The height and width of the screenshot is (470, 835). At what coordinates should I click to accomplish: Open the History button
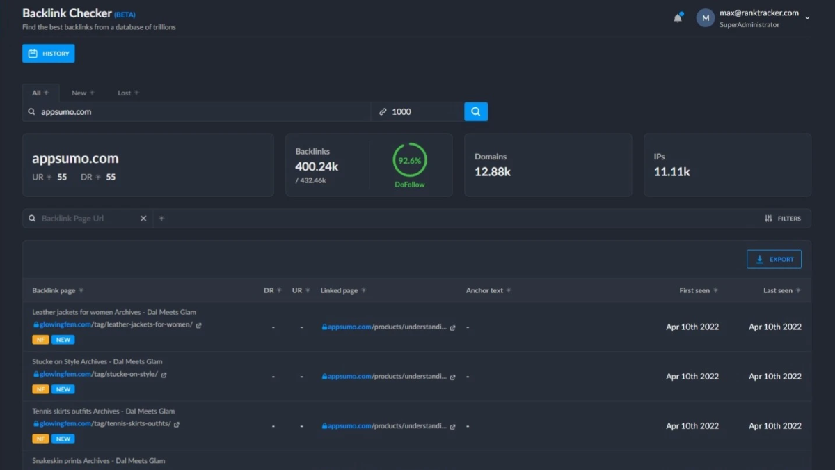pyautogui.click(x=49, y=54)
